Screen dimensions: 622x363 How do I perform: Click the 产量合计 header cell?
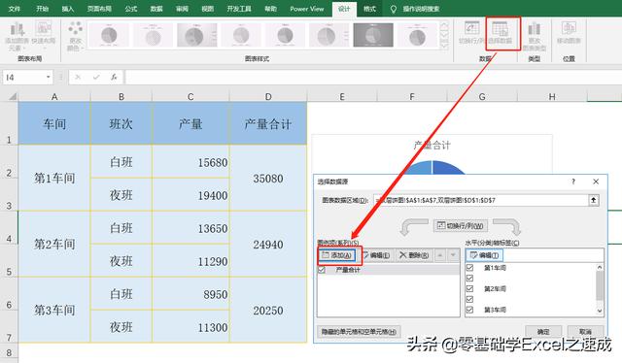(x=268, y=123)
